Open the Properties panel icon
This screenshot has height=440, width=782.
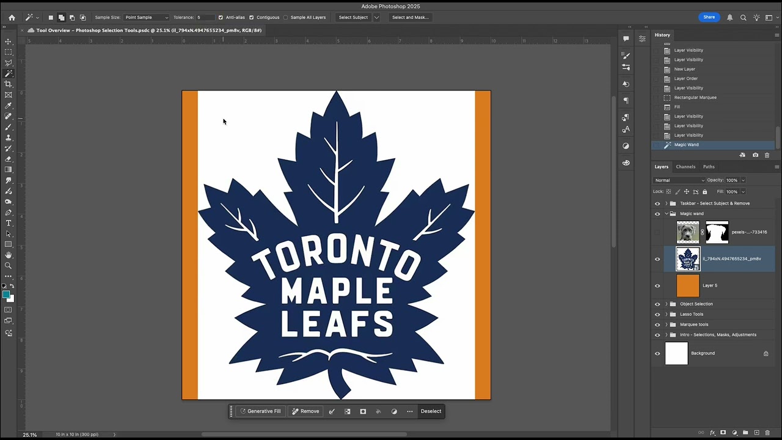(x=642, y=38)
